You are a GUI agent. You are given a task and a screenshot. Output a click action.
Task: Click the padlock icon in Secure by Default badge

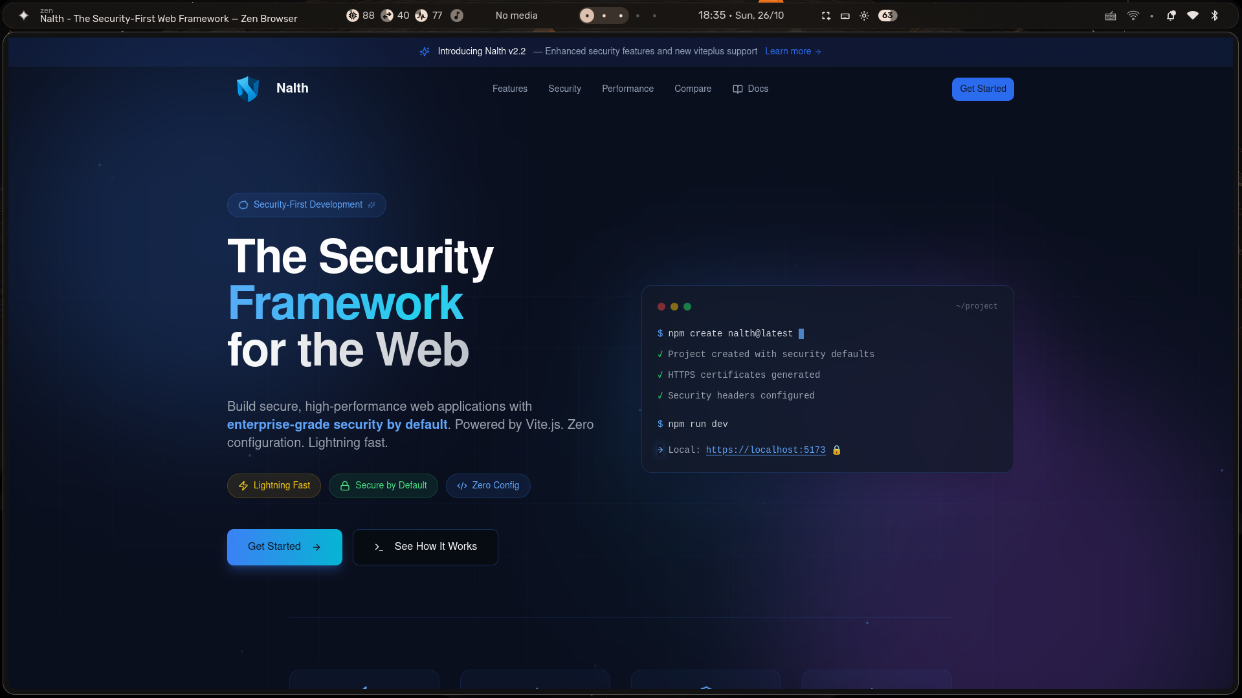(345, 486)
